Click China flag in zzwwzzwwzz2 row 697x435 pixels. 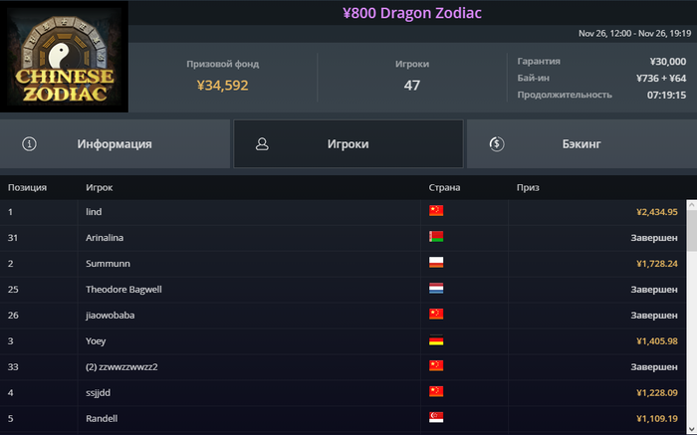coord(436,365)
